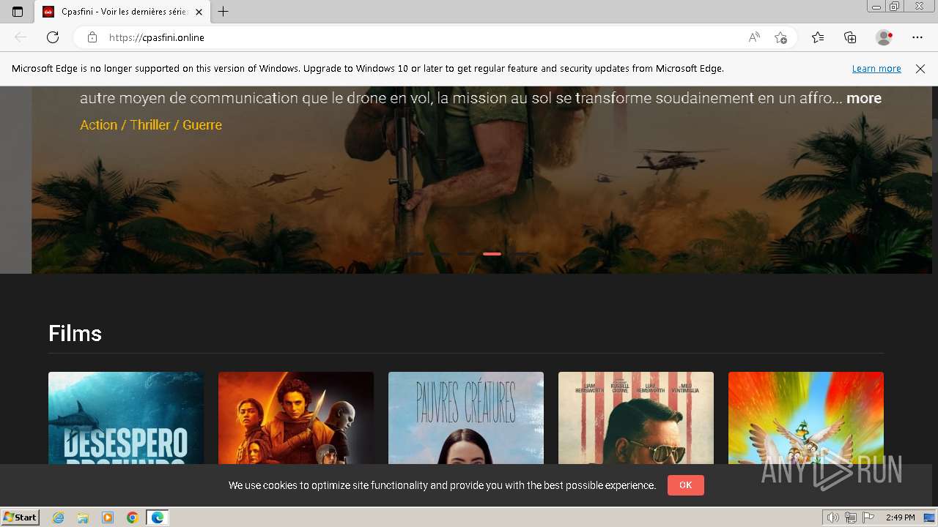
Task: Refresh the current page
Action: [x=53, y=37]
